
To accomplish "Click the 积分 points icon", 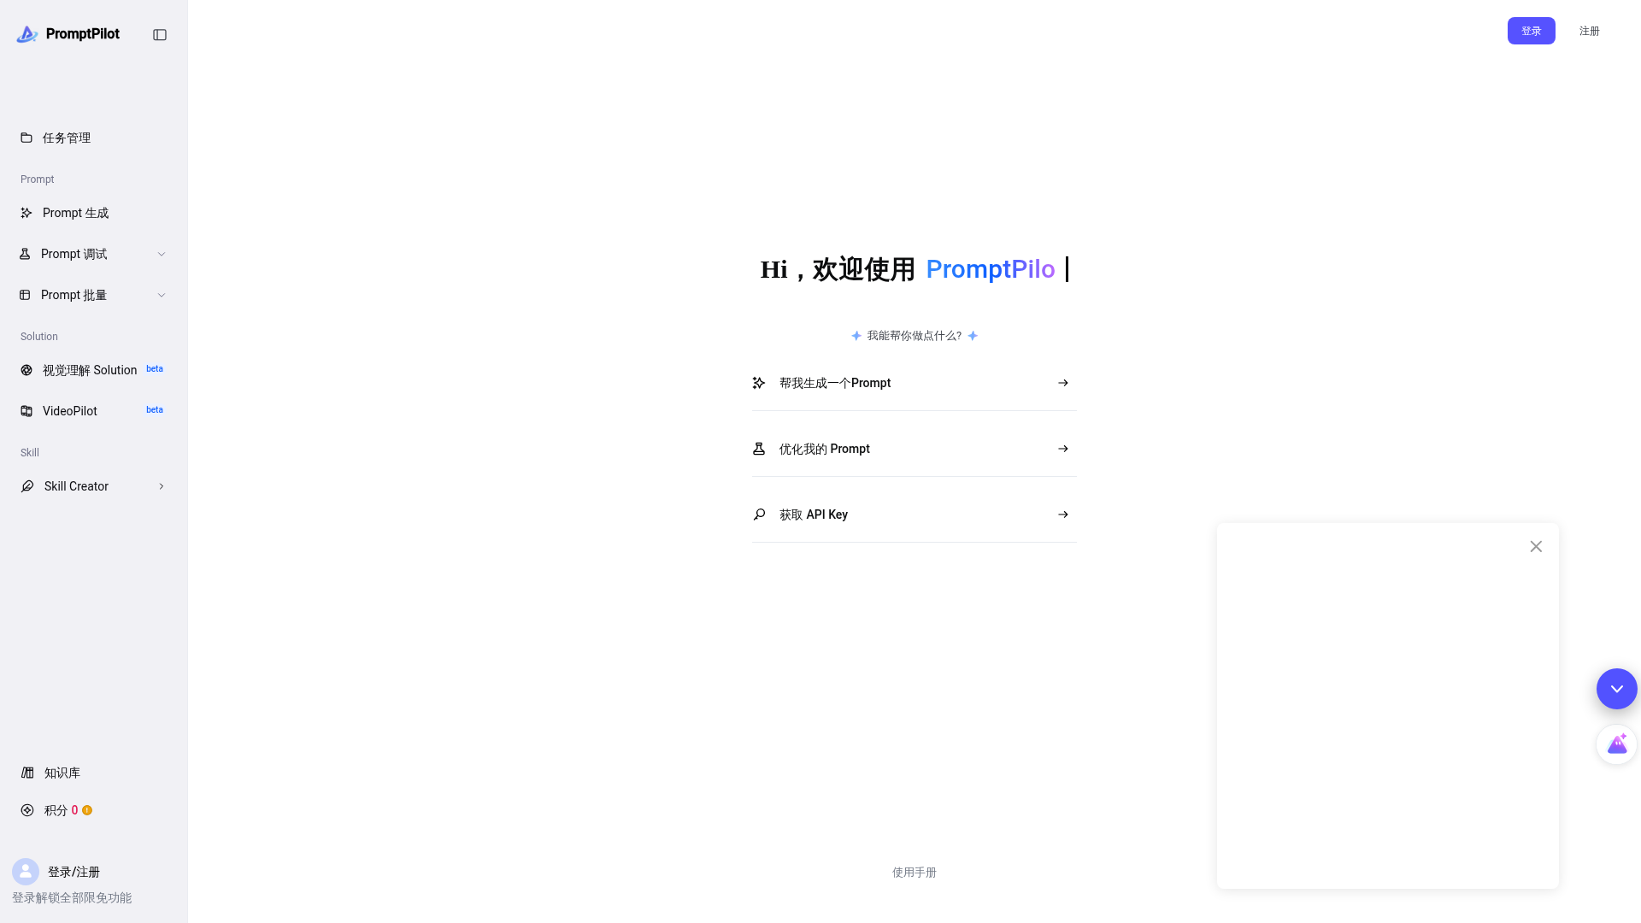I will [27, 810].
